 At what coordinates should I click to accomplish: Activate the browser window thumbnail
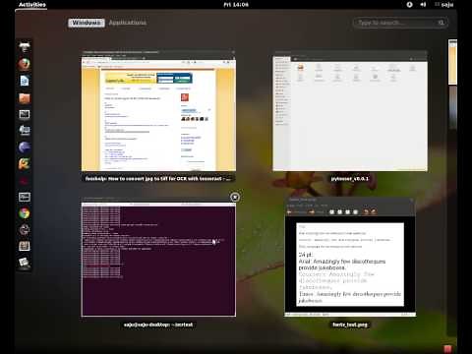[x=158, y=111]
